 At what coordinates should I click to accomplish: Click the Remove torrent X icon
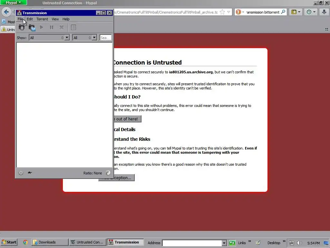pos(62,27)
